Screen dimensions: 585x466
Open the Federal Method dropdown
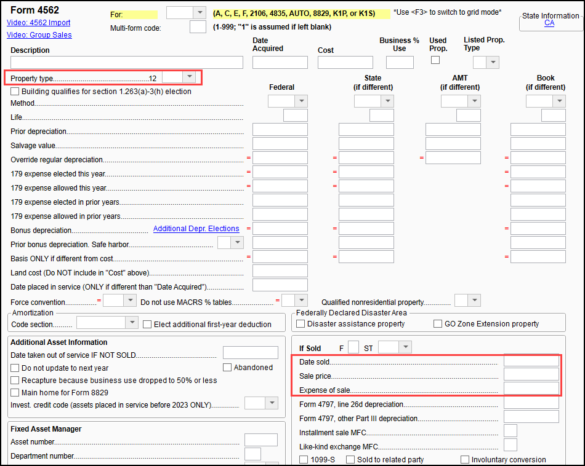point(301,101)
